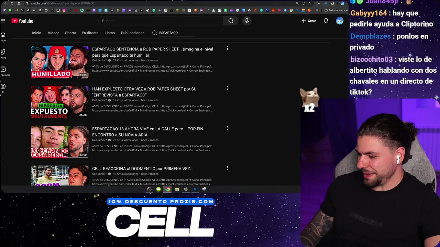
Task: Click the Inicio house icon in sidebar
Action: point(3,35)
